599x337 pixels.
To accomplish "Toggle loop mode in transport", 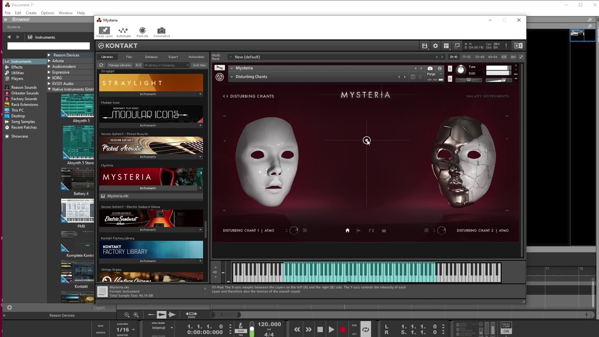I will point(365,330).
